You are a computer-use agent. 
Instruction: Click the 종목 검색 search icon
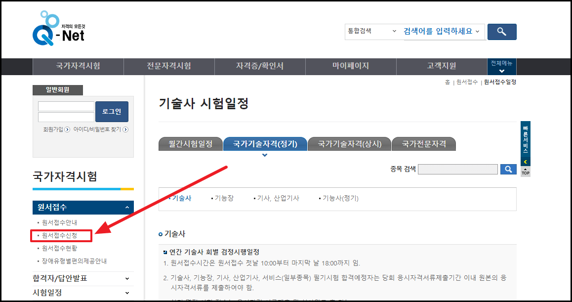[x=509, y=169]
